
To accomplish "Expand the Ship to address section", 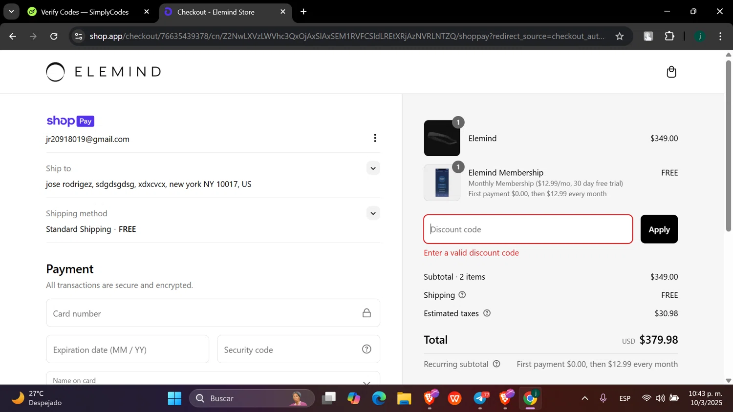I will click(373, 168).
